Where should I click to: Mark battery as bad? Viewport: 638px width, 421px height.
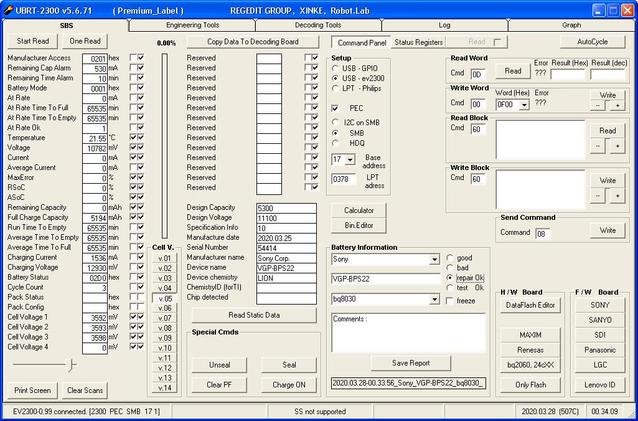pyautogui.click(x=450, y=268)
